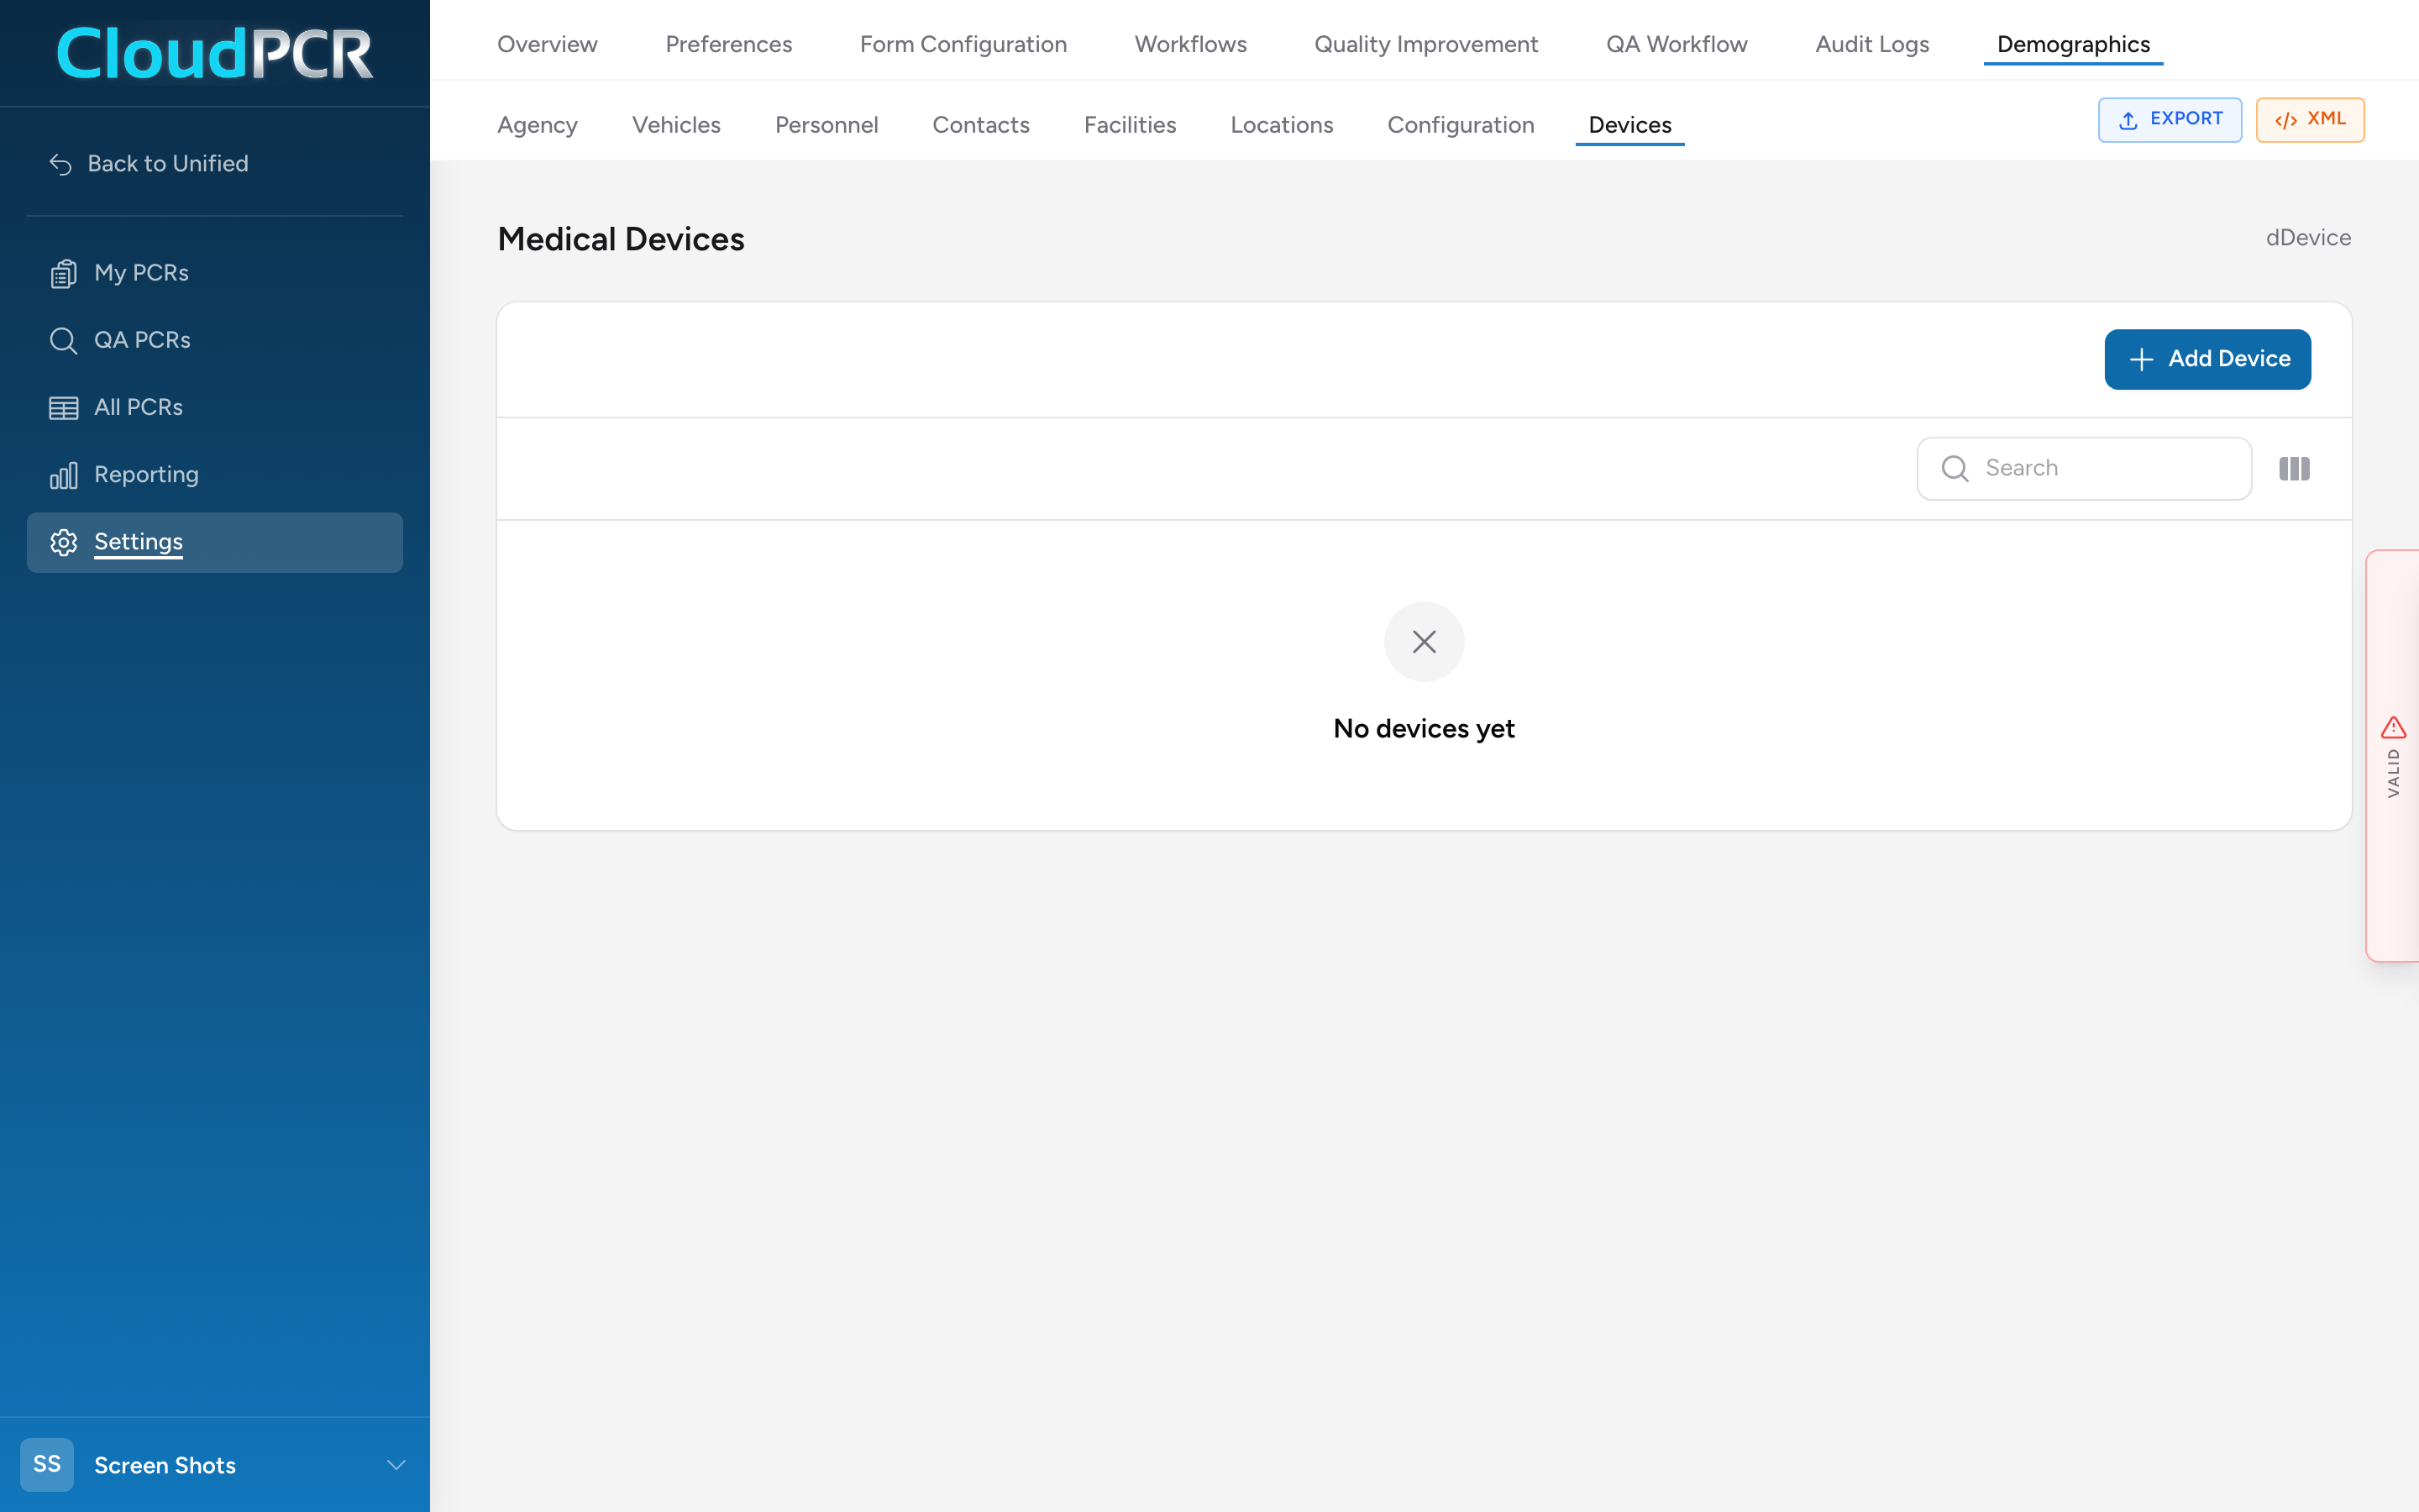Select the Demographics tab

2073,44
